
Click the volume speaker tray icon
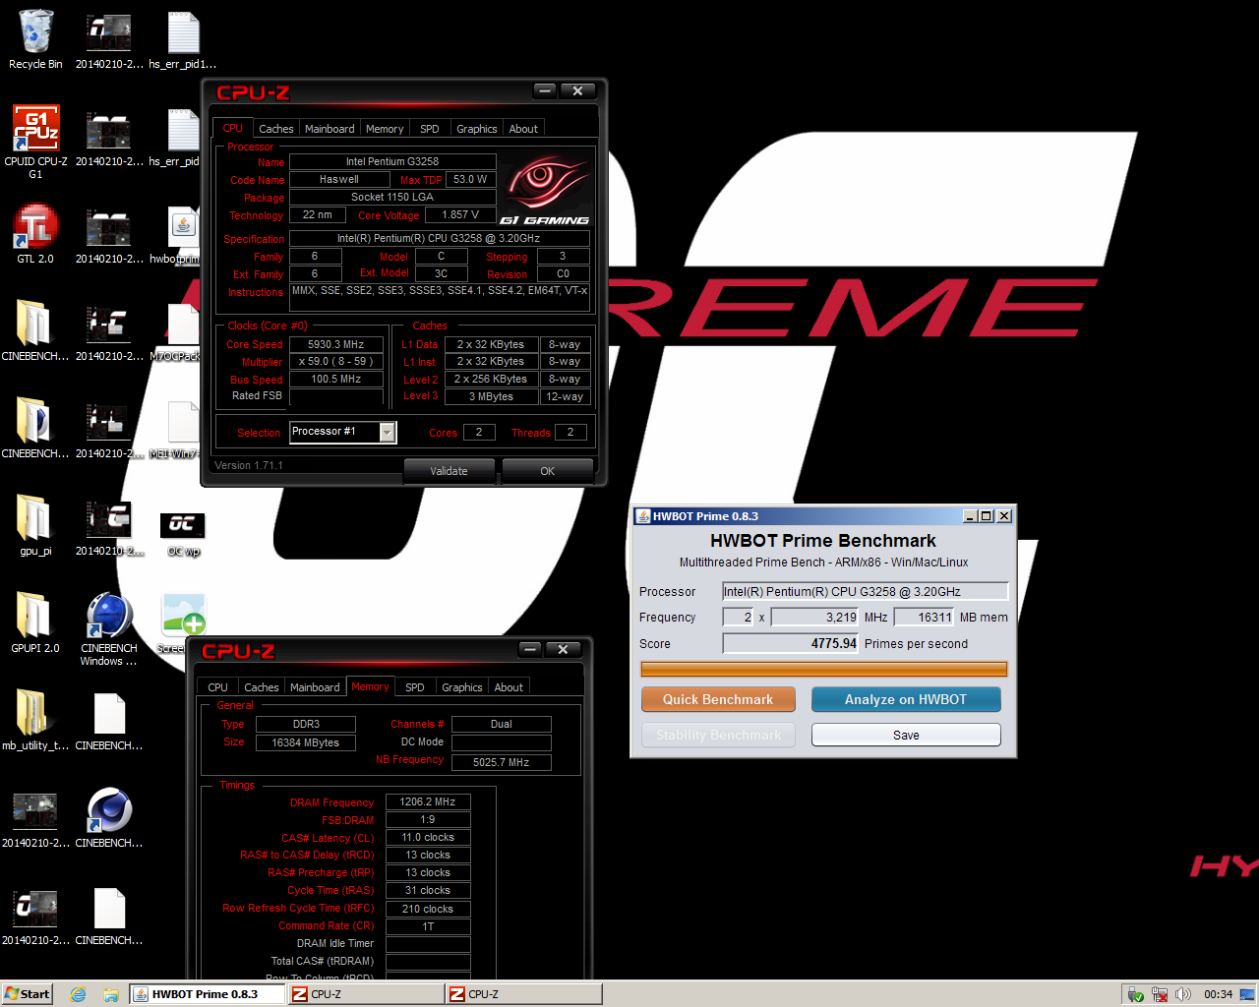pyautogui.click(x=1183, y=994)
